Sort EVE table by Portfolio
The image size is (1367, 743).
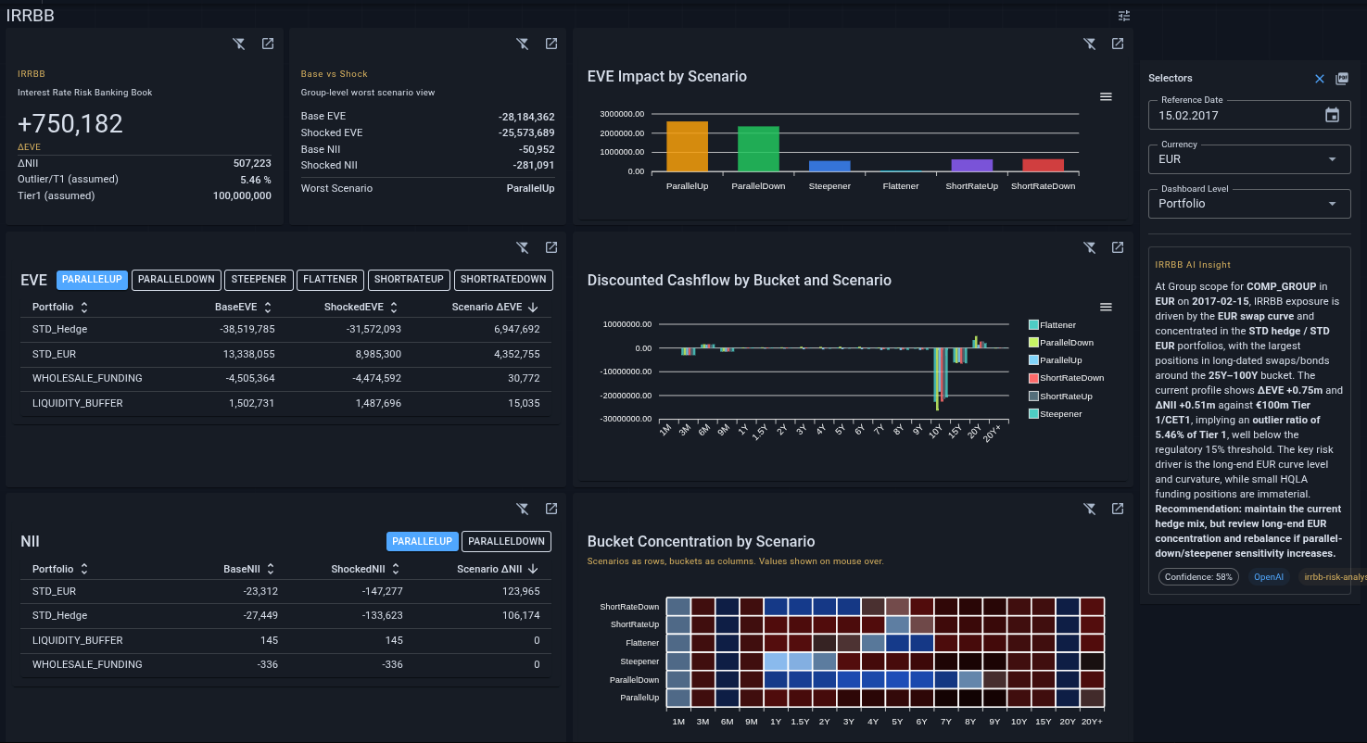click(60, 307)
